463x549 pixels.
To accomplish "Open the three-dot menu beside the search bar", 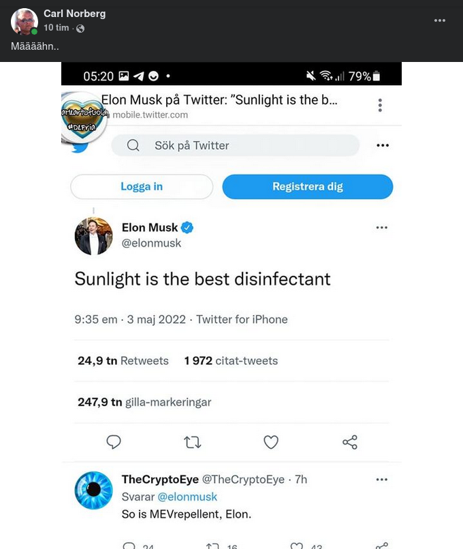I will 382,145.
